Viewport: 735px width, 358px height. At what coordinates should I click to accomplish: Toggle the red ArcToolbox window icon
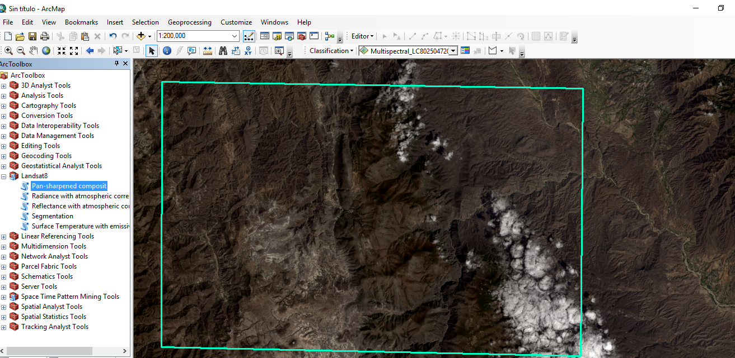click(302, 36)
